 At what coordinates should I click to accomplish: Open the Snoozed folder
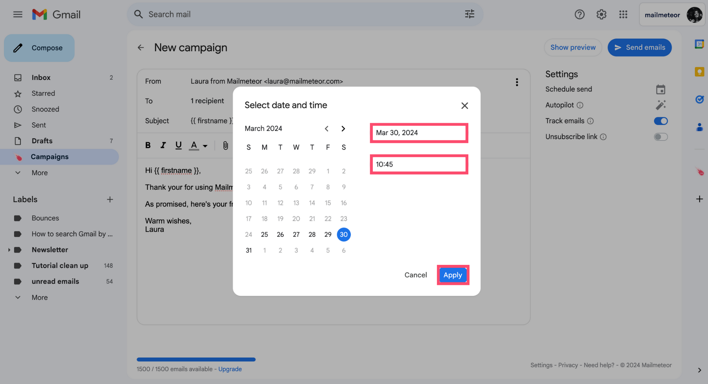[60, 109]
